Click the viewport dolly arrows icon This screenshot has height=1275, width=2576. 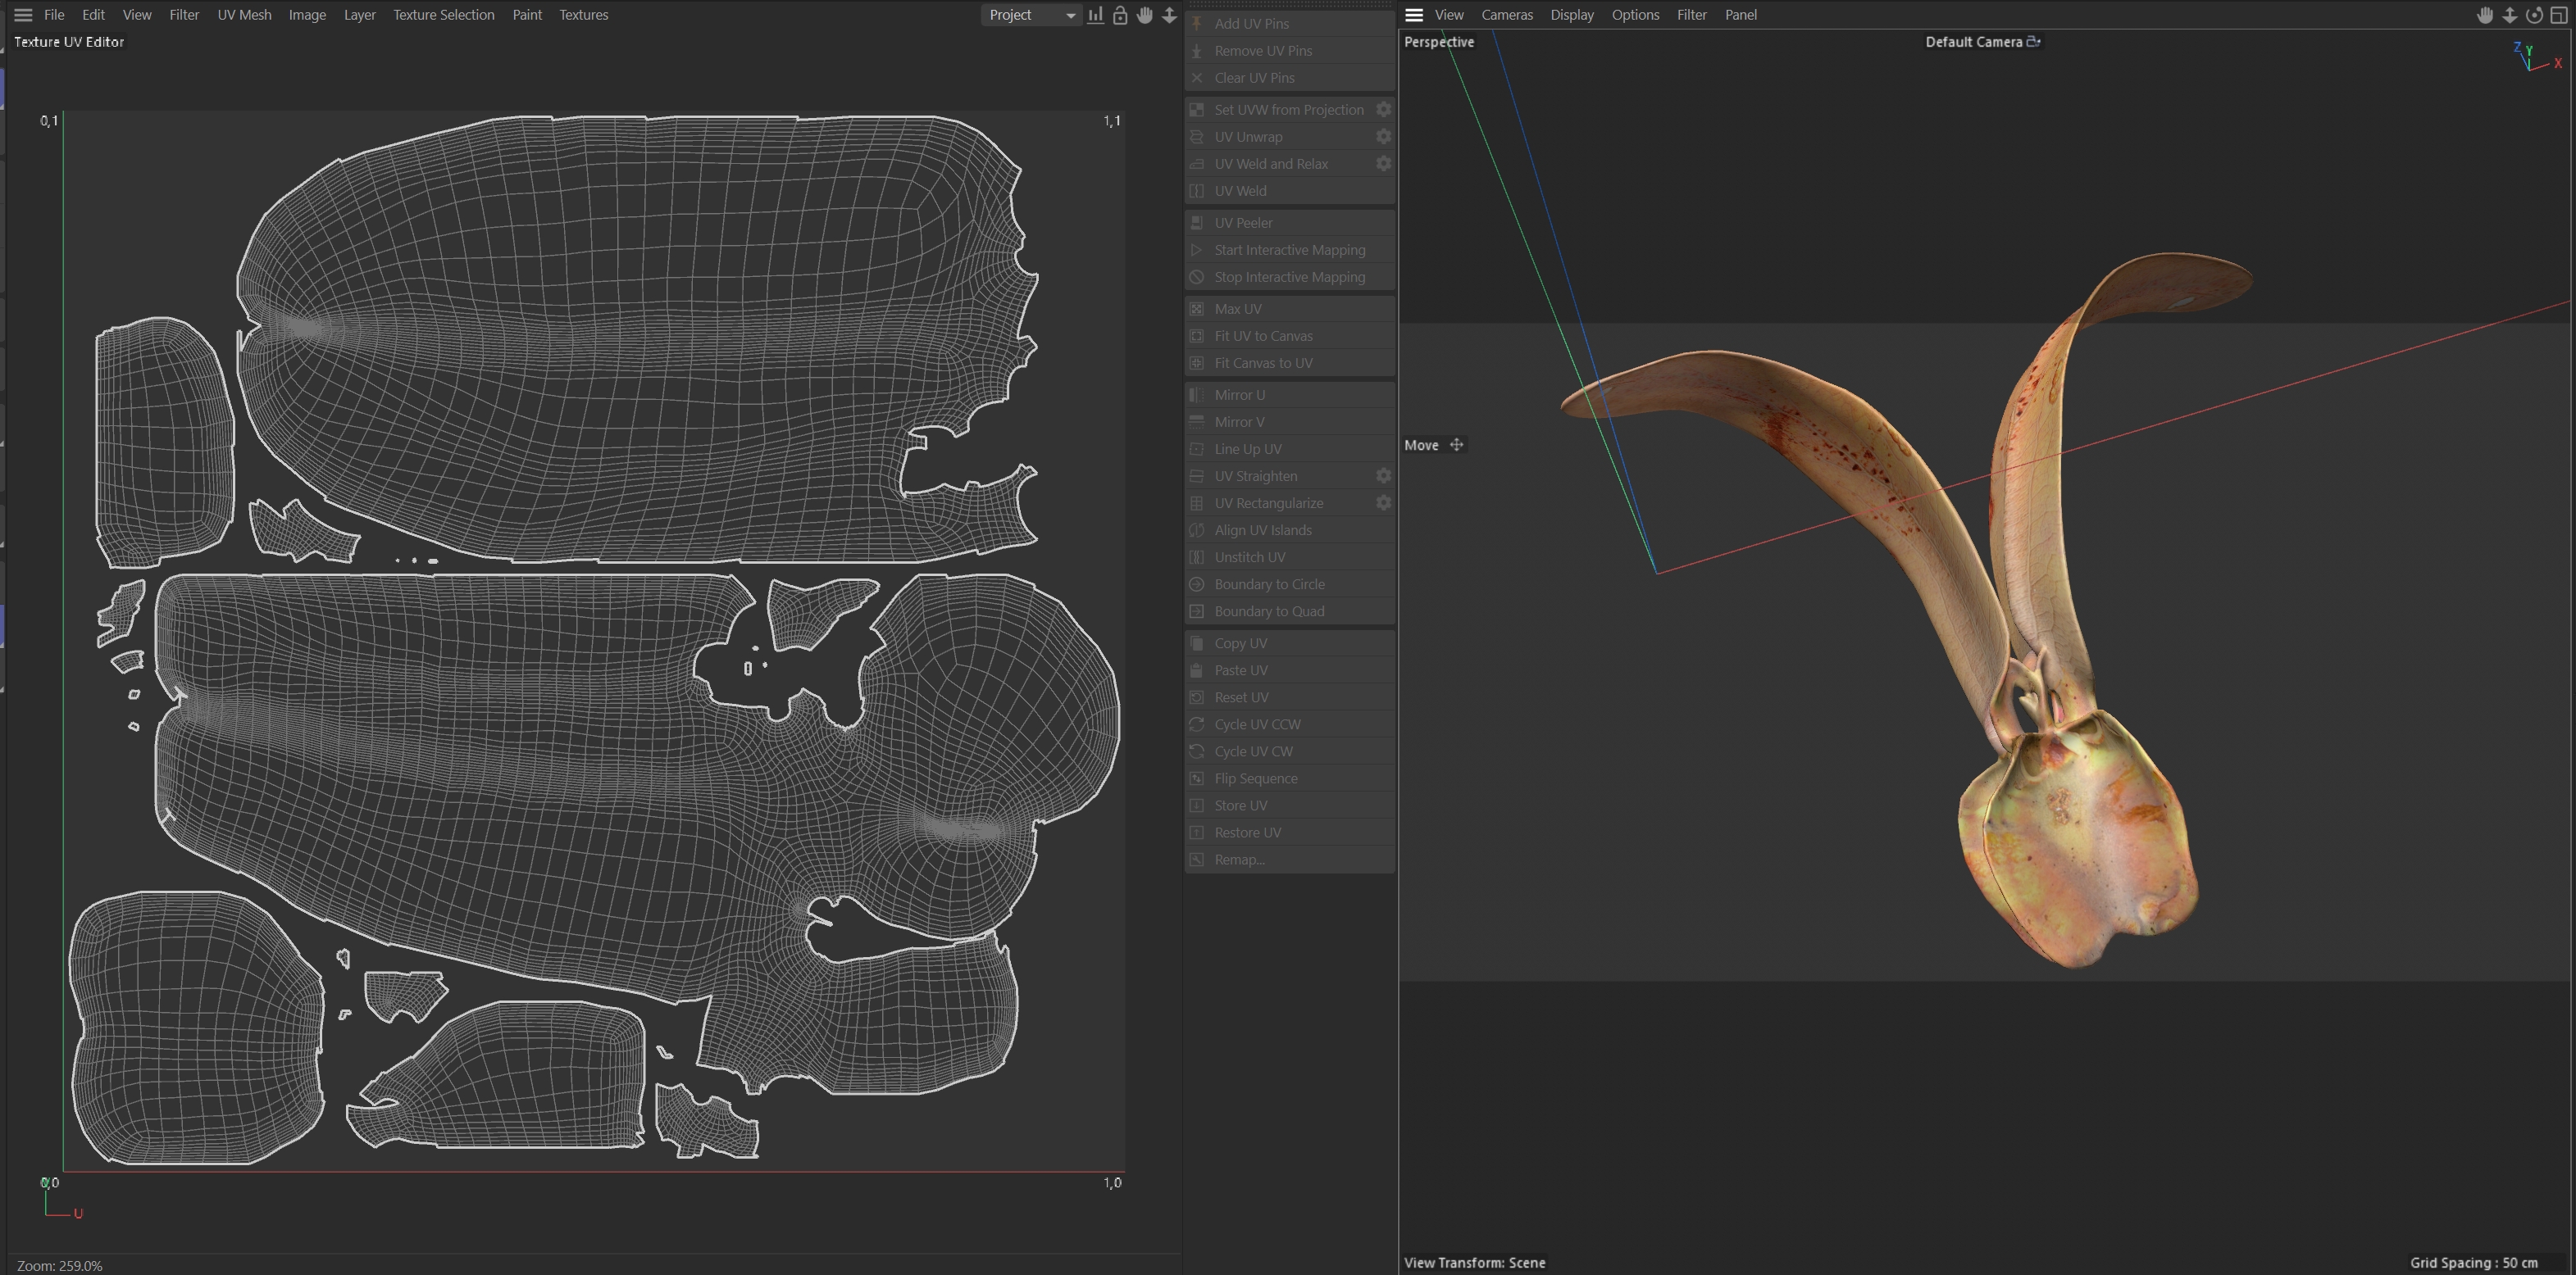click(x=2510, y=15)
